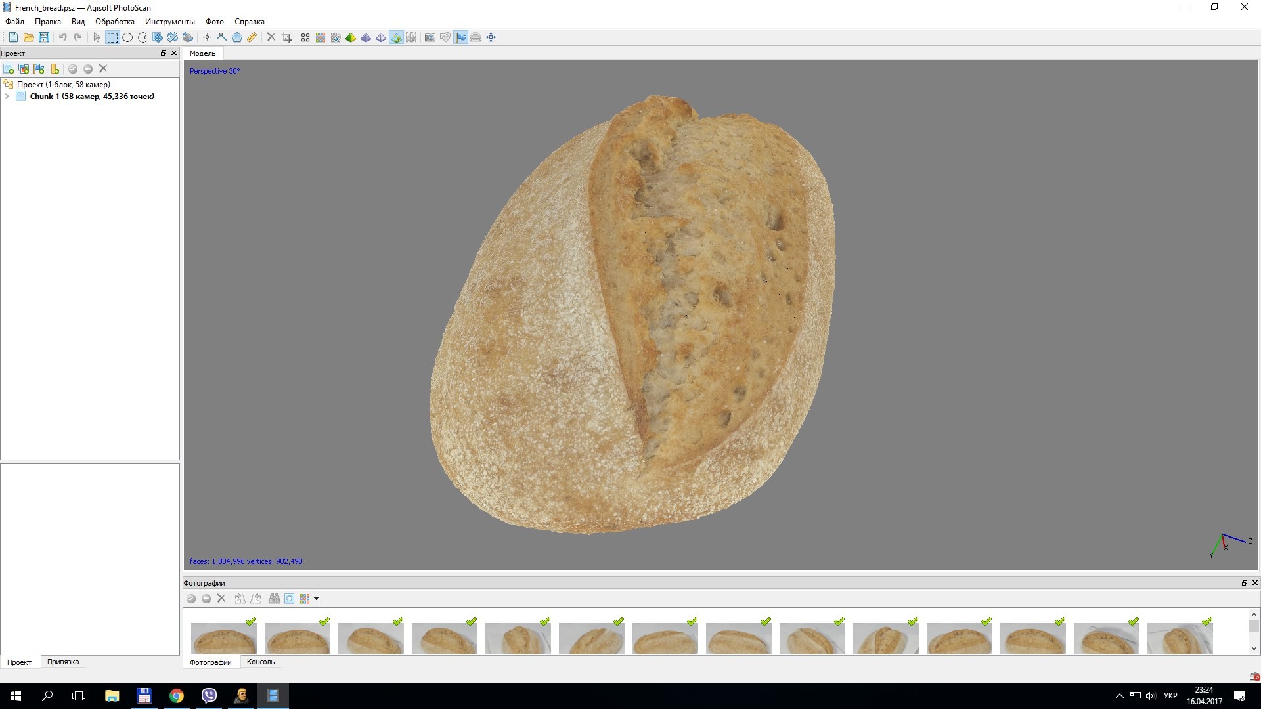Switch to the Консоль tab
The image size is (1261, 709).
(260, 662)
